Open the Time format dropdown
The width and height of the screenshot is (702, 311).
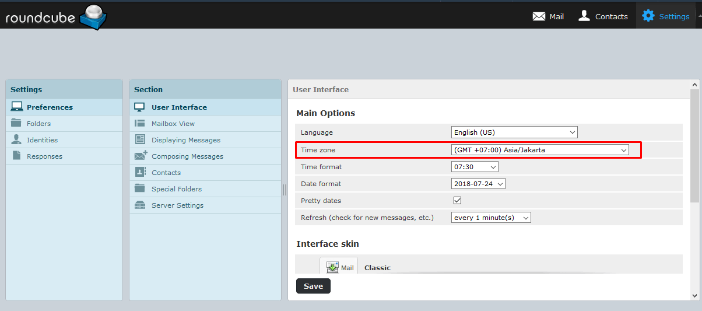[475, 167]
